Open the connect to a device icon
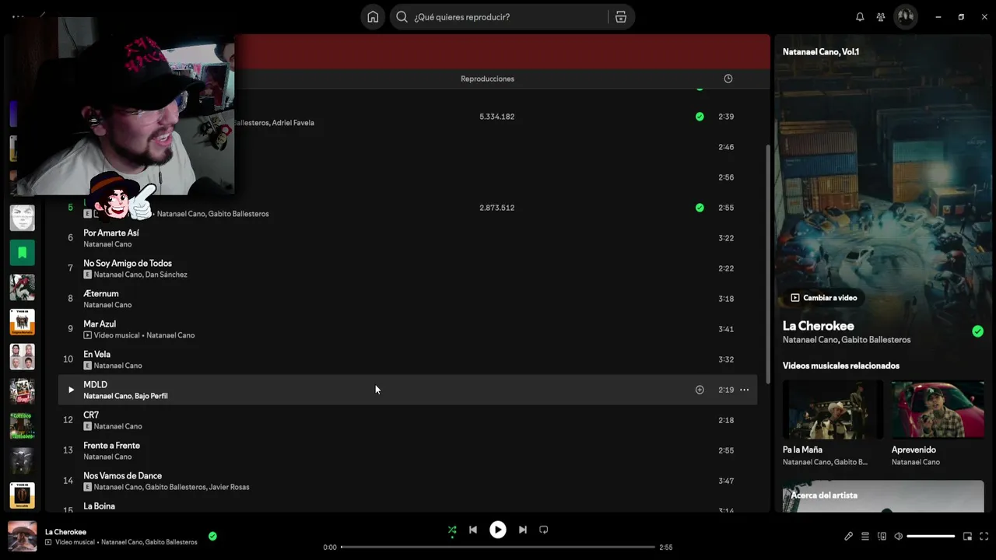 point(882,536)
